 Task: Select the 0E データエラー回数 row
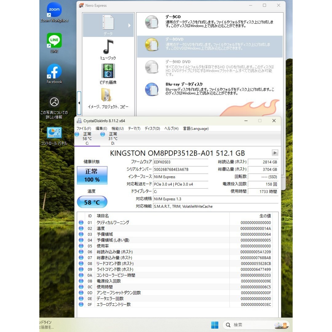click(x=175, y=298)
